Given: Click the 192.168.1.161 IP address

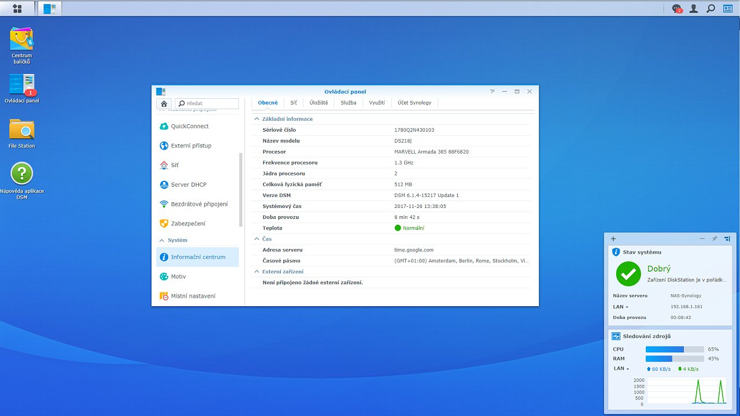Looking at the screenshot, I should pyautogui.click(x=687, y=307).
